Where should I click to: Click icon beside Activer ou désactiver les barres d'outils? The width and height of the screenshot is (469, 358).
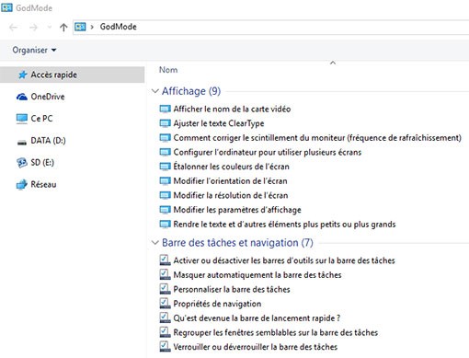165,260
